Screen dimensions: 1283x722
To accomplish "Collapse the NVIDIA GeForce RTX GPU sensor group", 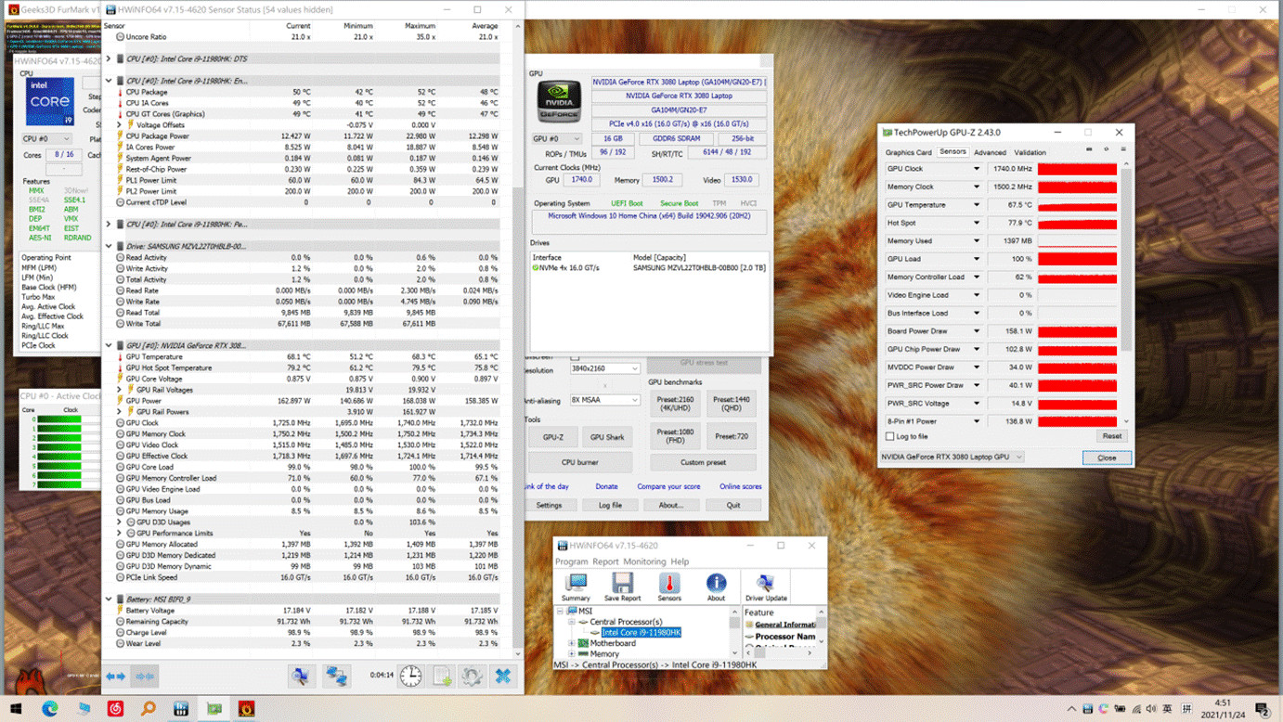I will click(109, 345).
